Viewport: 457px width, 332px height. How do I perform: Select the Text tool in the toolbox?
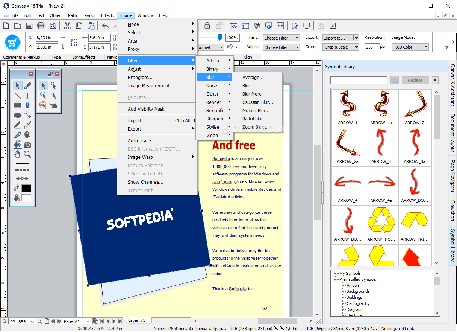(x=27, y=95)
